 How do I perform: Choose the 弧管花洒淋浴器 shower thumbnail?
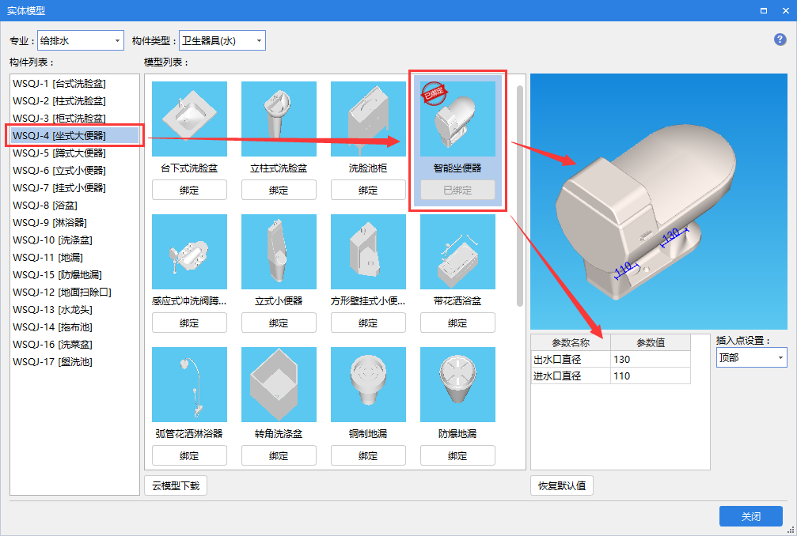coord(189,384)
